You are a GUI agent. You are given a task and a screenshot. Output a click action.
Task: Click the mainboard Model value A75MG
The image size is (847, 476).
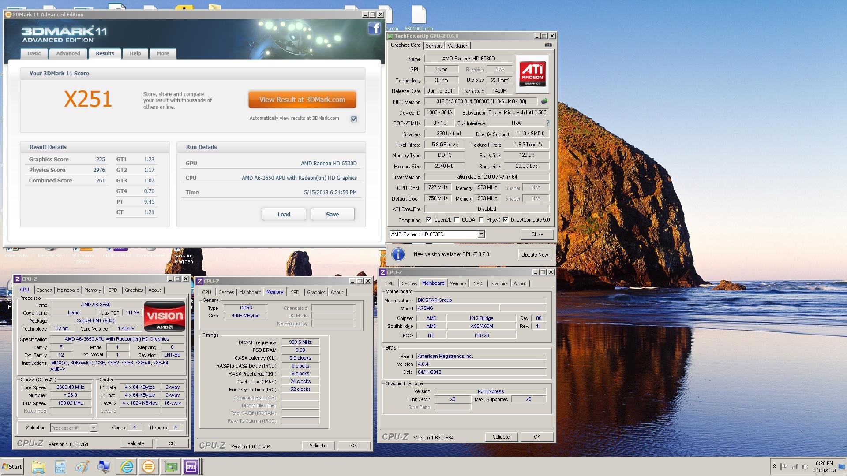(x=457, y=309)
